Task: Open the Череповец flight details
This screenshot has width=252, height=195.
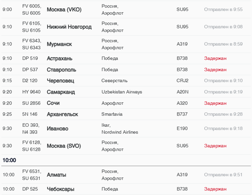Action: pos(60,81)
